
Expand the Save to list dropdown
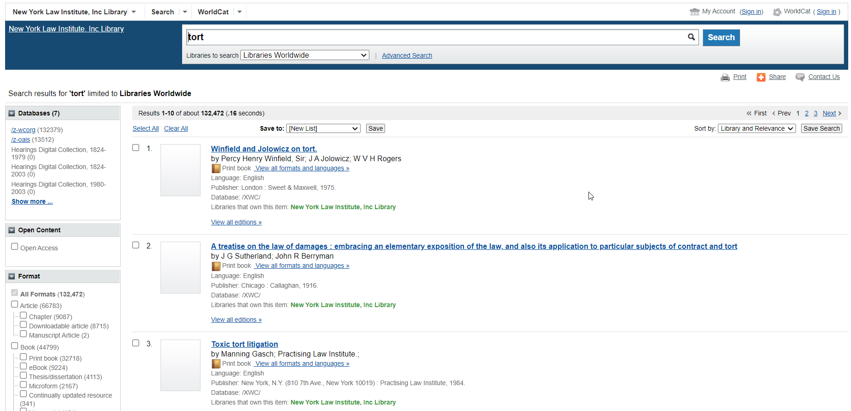click(323, 129)
